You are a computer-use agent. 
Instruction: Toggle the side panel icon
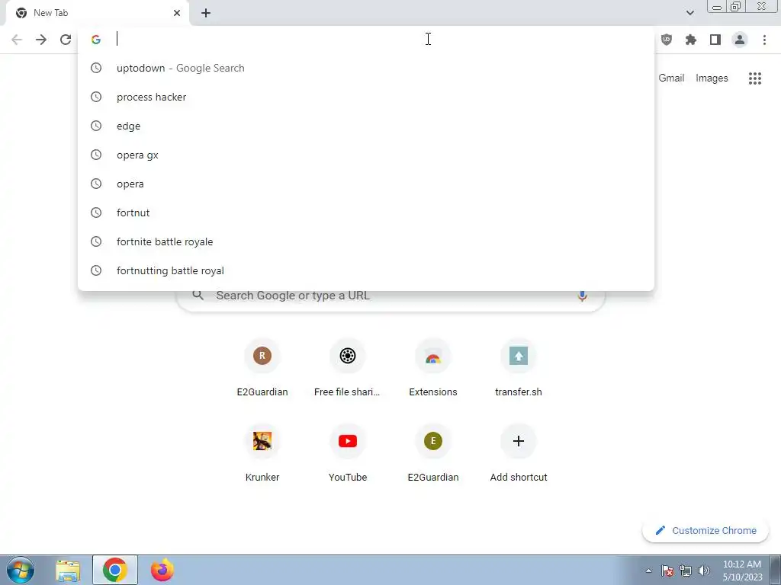[715, 40]
